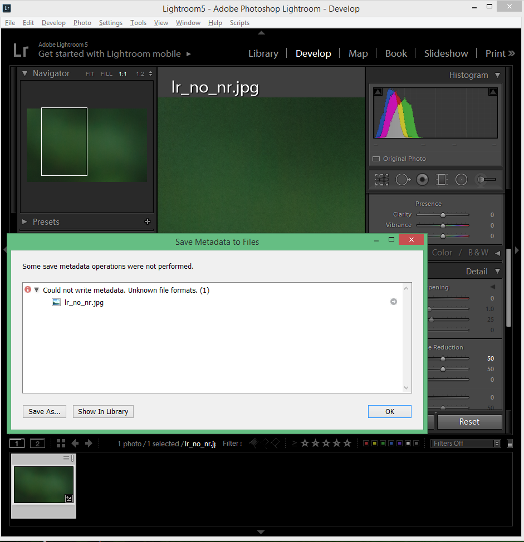Click the Clarity slider handle

[x=443, y=215]
